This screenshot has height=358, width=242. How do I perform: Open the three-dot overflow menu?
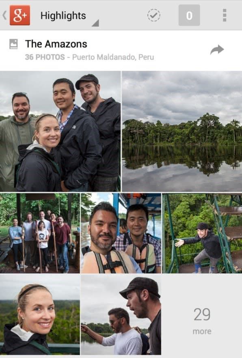[225, 15]
